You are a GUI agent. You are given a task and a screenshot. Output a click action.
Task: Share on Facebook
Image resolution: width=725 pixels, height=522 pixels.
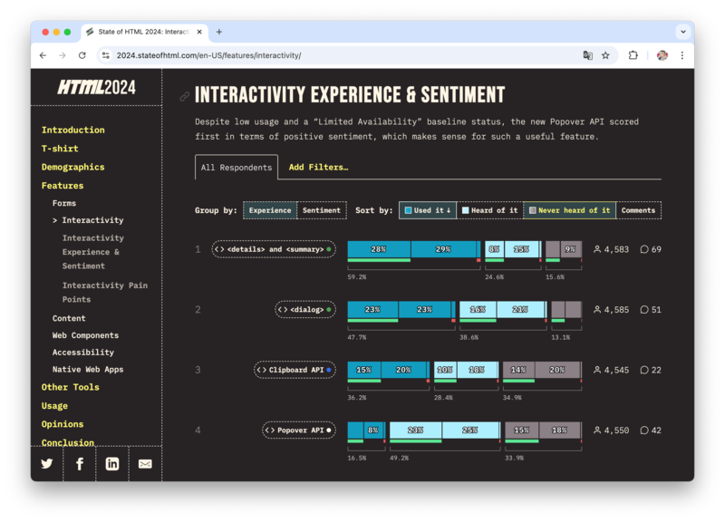click(x=80, y=464)
